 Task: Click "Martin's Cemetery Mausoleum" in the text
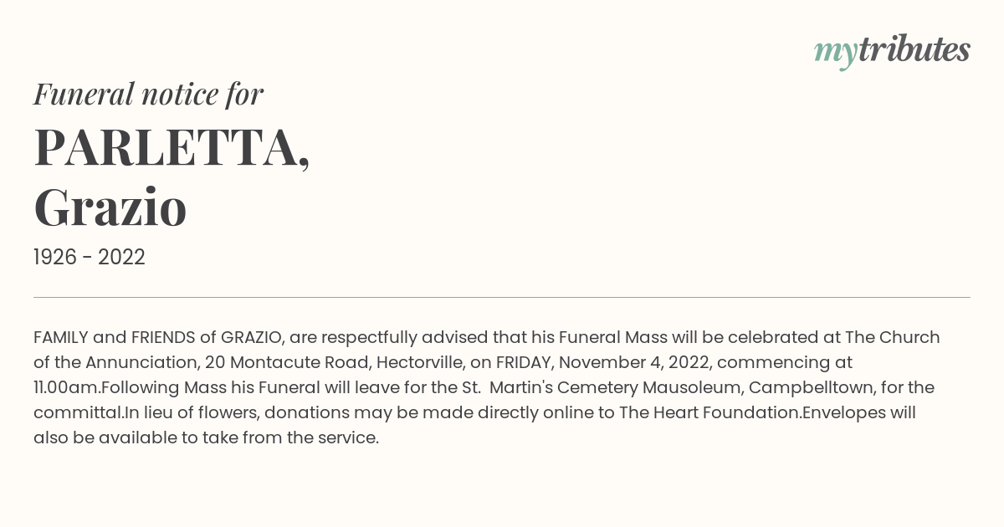(x=615, y=387)
